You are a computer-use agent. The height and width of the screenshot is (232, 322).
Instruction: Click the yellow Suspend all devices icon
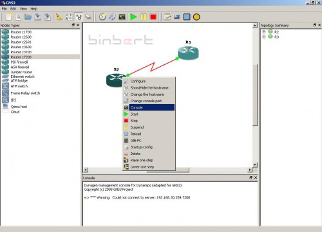coord(144,17)
